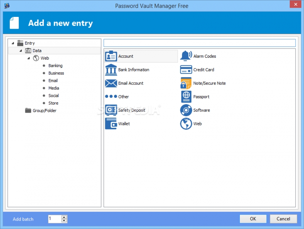
Task: Click the Bank Information label
Action: 133,70
